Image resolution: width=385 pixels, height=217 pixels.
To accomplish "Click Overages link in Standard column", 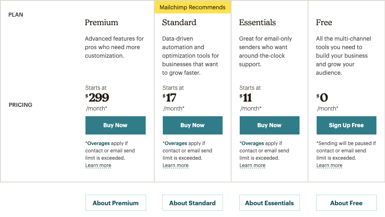I will click(176, 143).
